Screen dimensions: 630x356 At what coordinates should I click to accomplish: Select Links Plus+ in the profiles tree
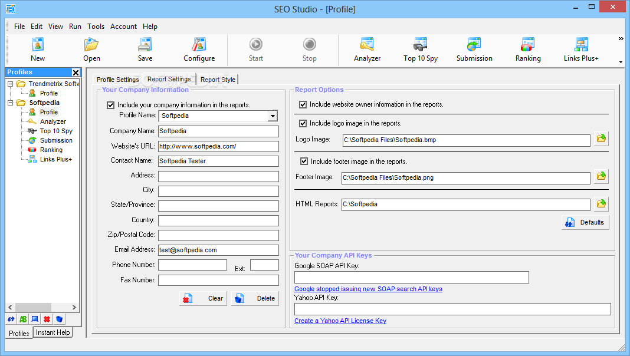(x=56, y=159)
